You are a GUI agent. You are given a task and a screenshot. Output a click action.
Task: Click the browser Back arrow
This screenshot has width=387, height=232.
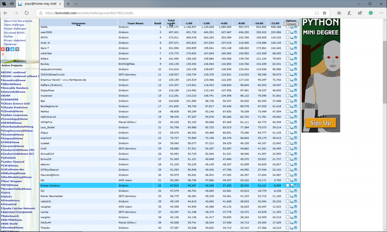[5, 13]
